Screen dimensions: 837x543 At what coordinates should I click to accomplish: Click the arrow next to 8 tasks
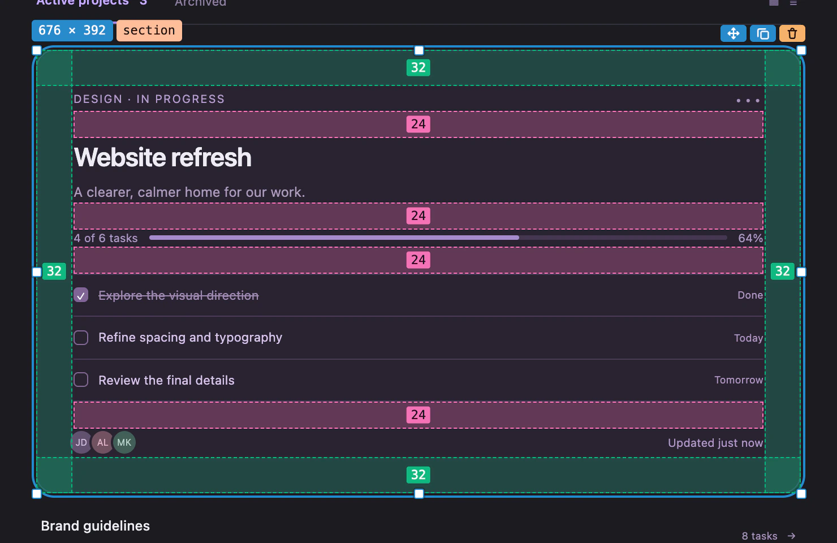[x=792, y=536]
